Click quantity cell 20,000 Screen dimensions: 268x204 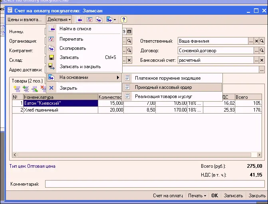(111, 110)
